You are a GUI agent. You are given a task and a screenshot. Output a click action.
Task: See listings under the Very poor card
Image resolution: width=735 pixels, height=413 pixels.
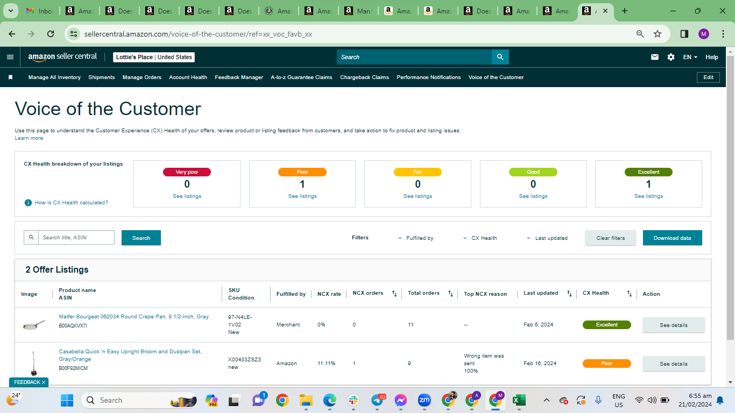click(187, 196)
